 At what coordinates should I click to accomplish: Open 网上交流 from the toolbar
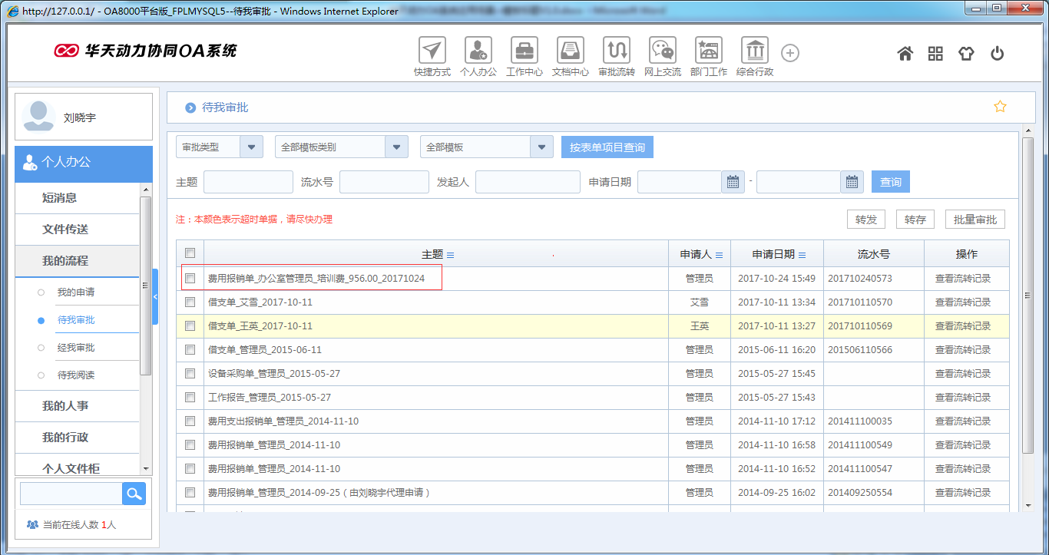coord(662,51)
